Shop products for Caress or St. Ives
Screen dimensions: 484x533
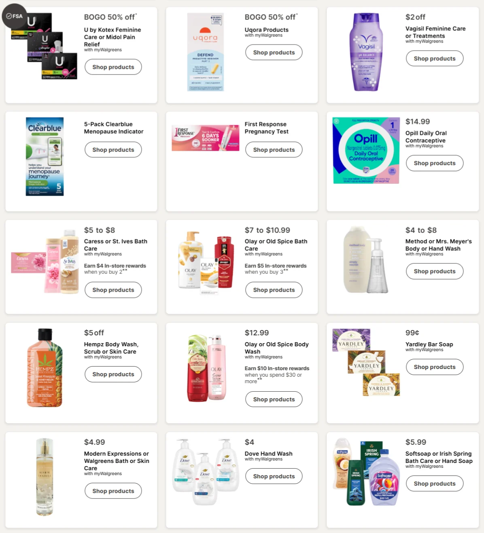click(113, 290)
